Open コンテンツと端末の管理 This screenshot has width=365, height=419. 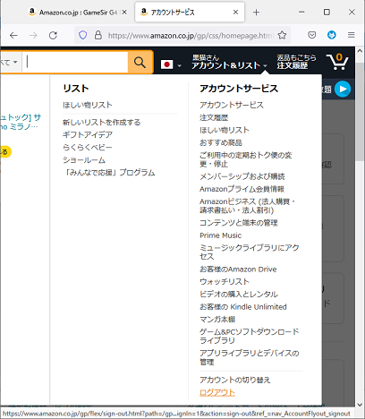[x=239, y=223]
